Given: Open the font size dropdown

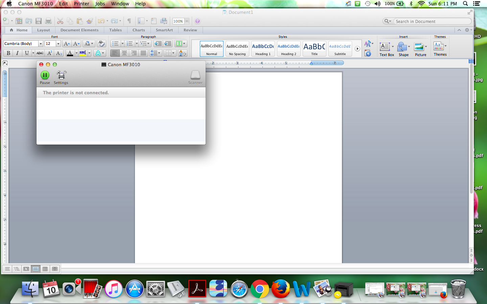Looking at the screenshot, I should pos(58,44).
